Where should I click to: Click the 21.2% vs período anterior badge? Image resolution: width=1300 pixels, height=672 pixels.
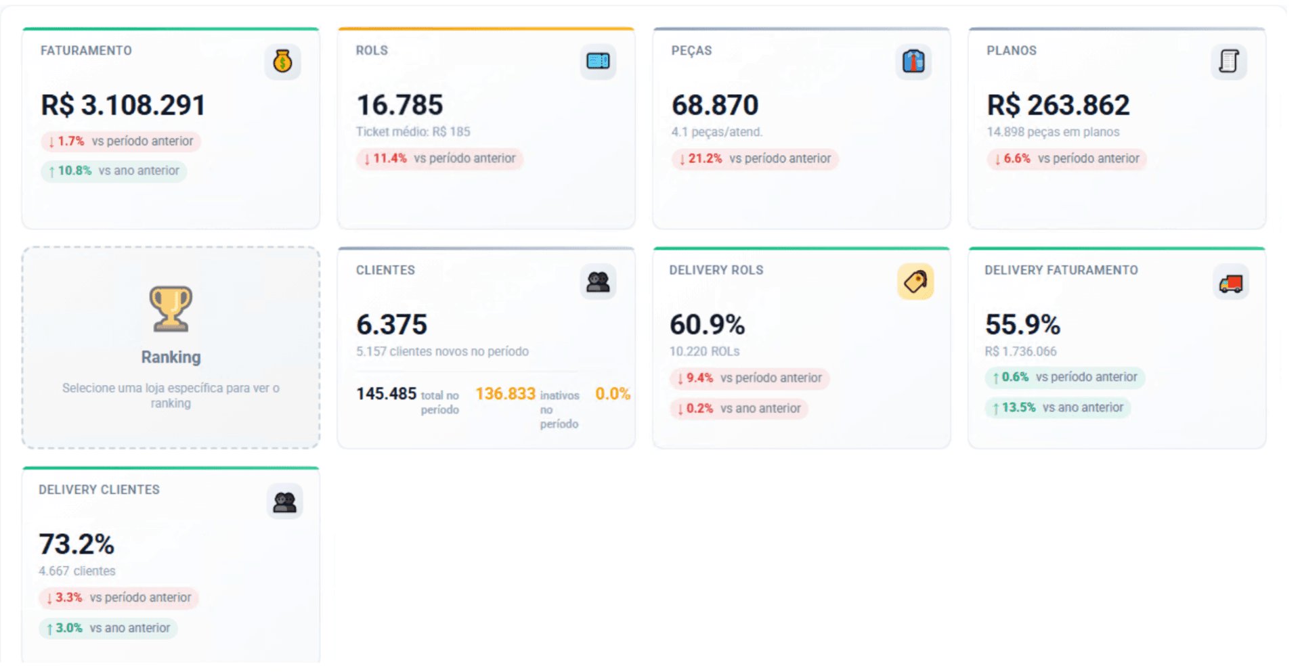(755, 158)
